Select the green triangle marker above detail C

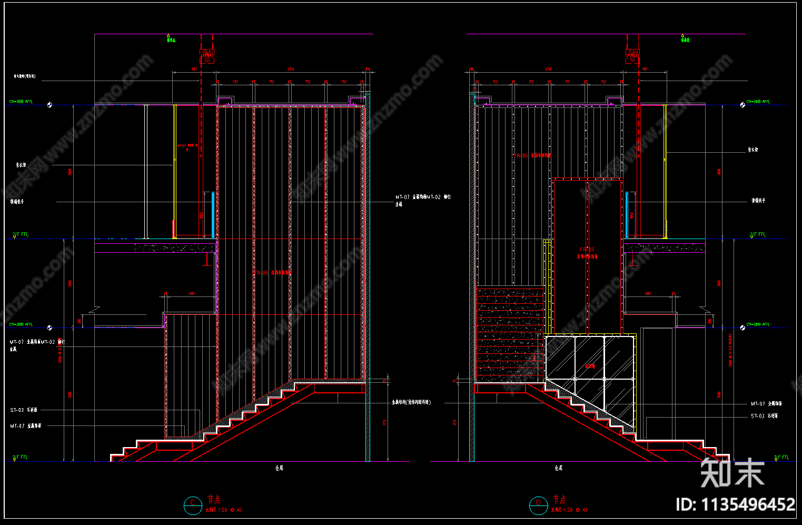(169, 35)
